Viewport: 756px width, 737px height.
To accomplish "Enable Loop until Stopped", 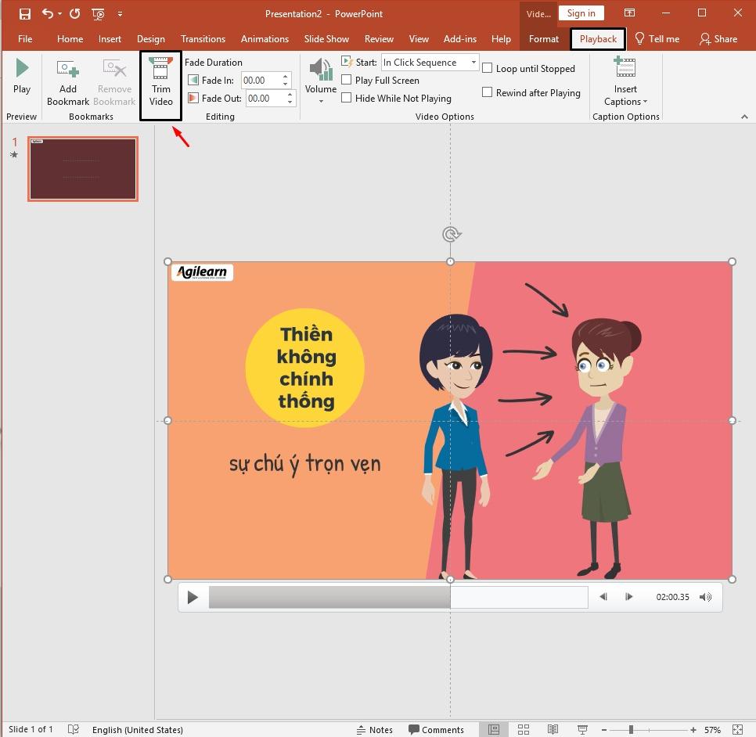I will point(488,68).
